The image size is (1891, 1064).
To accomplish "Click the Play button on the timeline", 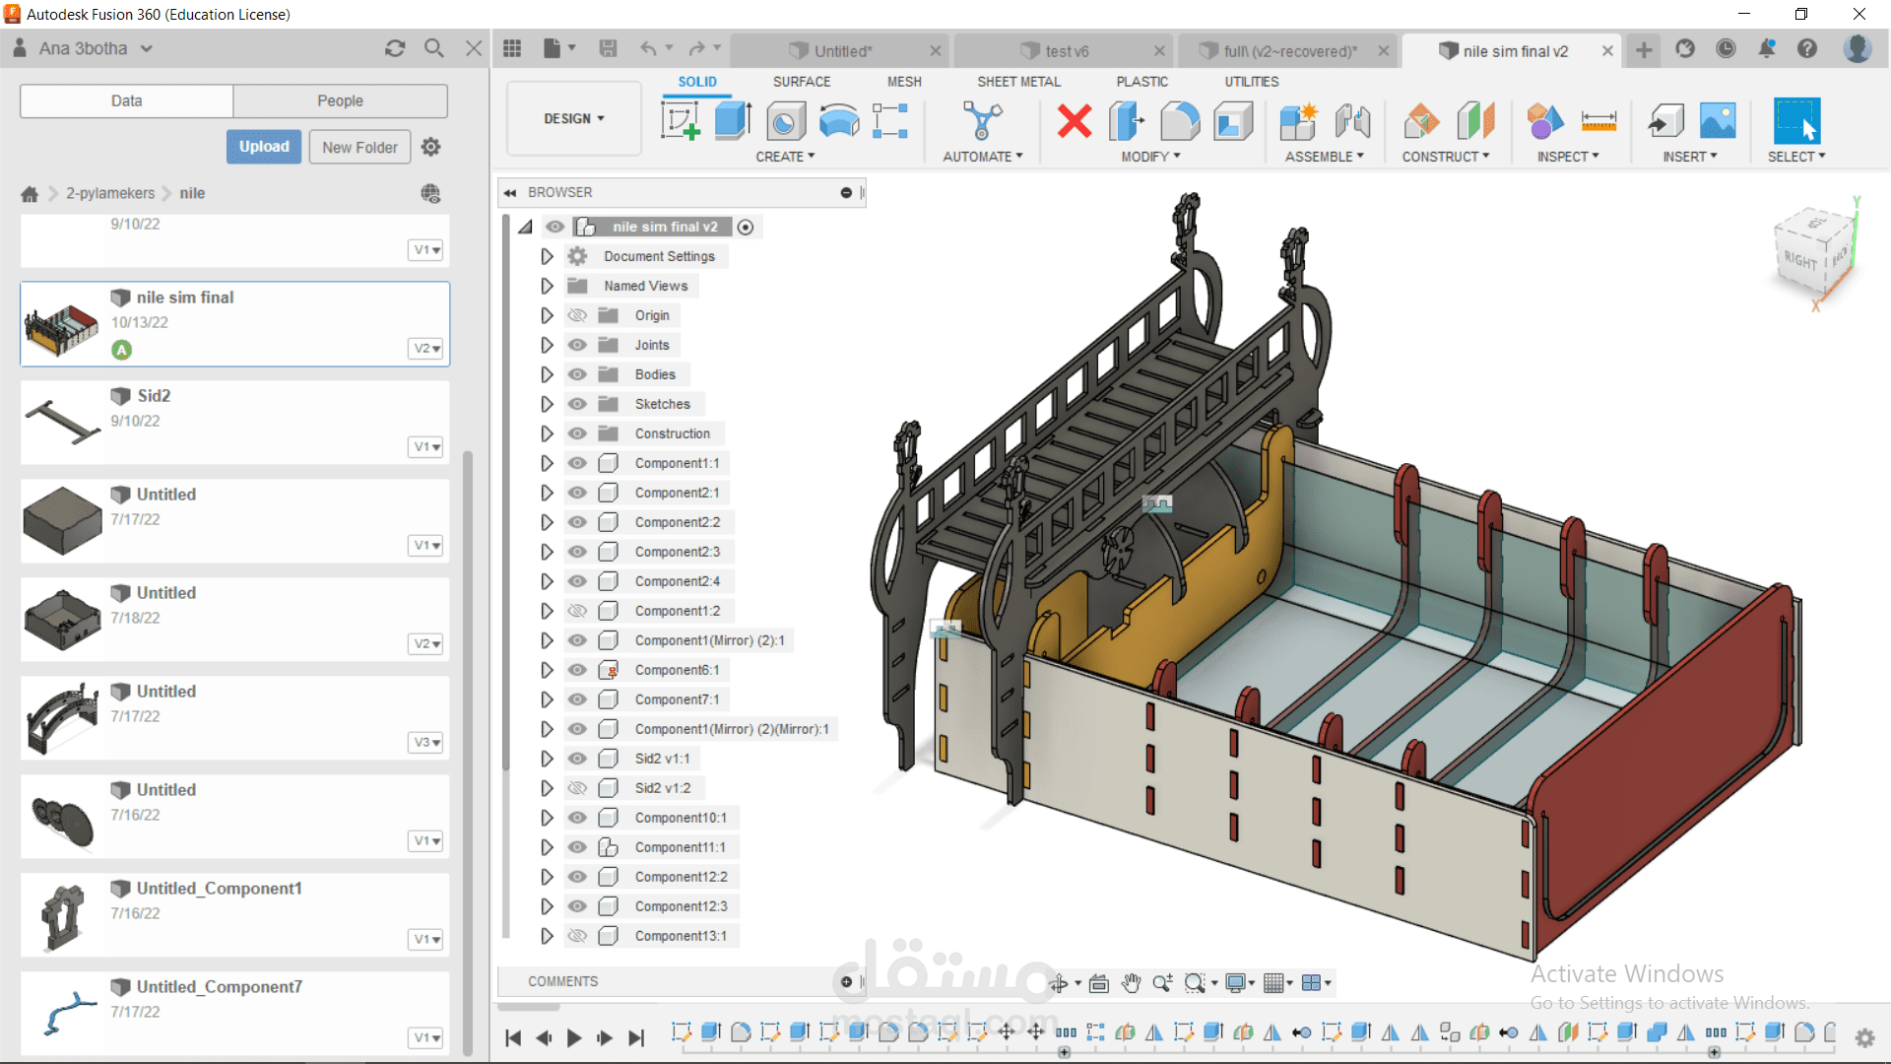I will [574, 1037].
